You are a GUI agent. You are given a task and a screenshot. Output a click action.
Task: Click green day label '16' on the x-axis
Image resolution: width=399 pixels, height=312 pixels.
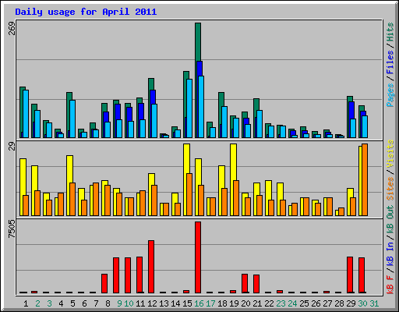pos(199,303)
